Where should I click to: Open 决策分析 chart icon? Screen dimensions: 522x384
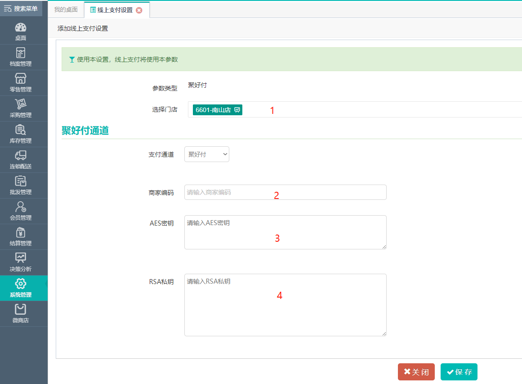pos(21,258)
